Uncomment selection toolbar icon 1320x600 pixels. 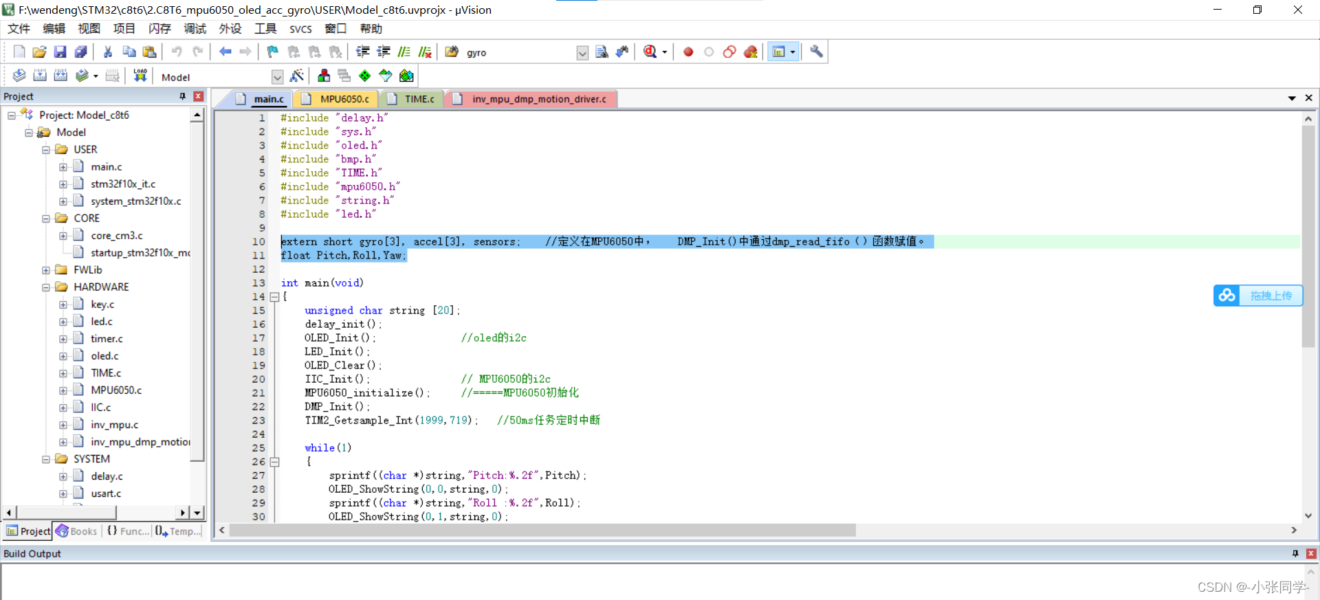point(425,52)
